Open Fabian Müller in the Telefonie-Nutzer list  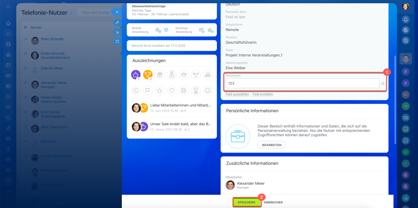tap(52, 97)
